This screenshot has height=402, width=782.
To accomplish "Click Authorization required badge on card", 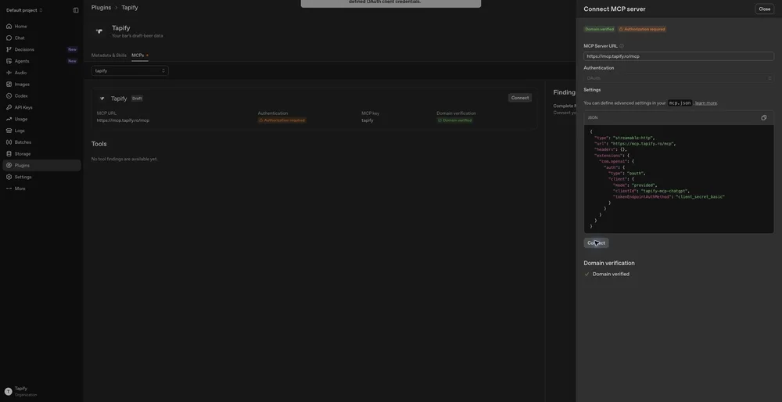I will point(282,120).
